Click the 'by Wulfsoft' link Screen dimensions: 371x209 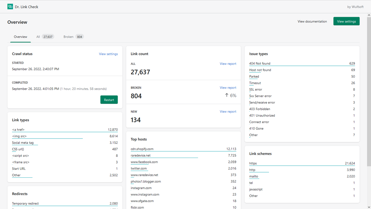coord(355,6)
